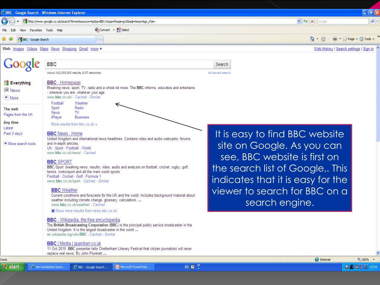The width and height of the screenshot is (380, 285).
Task: Click the iPlayer sitelink
Action: pos(56,117)
